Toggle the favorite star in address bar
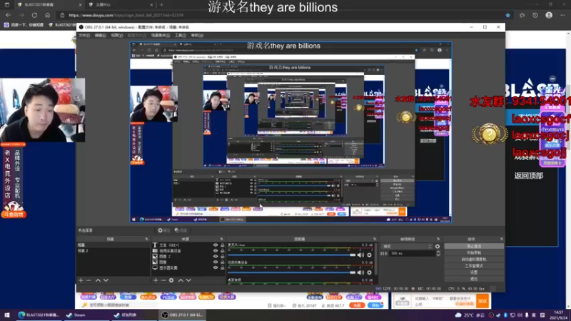This screenshot has width=571, height=321. coord(508,15)
